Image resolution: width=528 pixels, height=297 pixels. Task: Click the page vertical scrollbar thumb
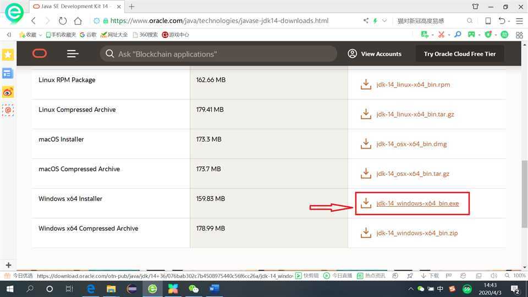tap(525, 194)
